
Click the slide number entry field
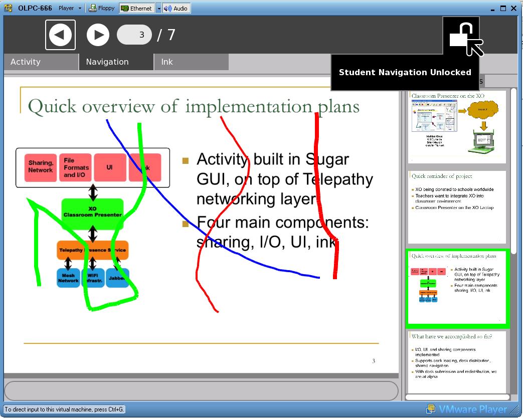point(134,35)
